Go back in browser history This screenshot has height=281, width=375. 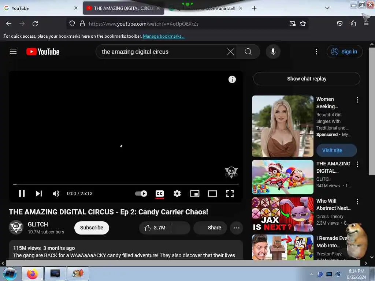click(x=9, y=24)
